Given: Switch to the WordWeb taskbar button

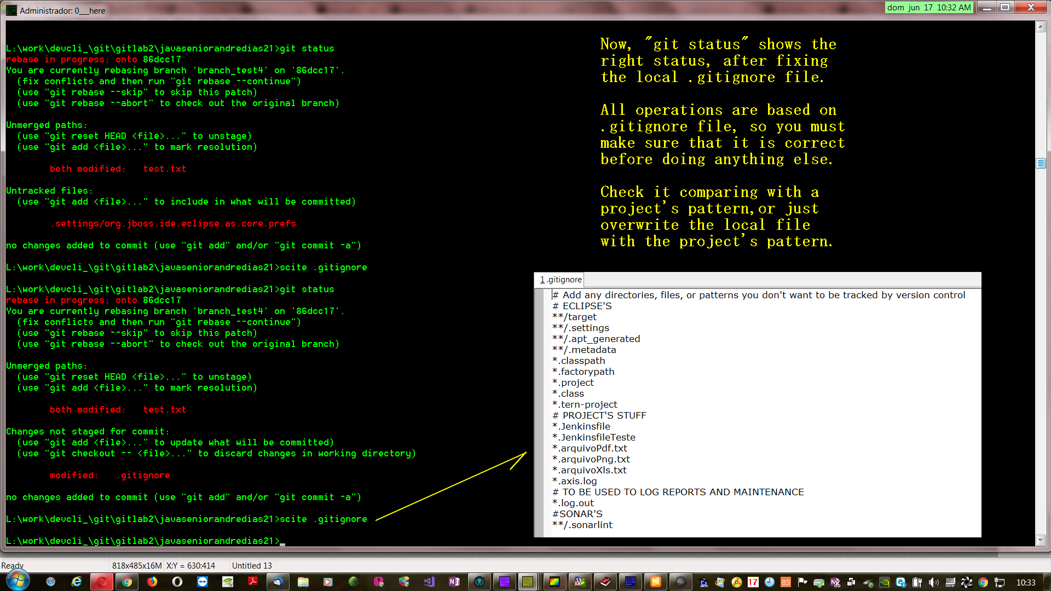Looking at the screenshot, I should click(x=580, y=582).
